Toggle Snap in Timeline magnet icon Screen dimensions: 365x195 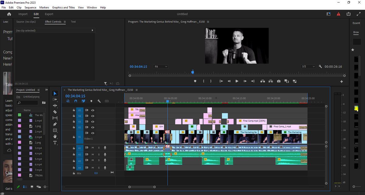(75, 101)
